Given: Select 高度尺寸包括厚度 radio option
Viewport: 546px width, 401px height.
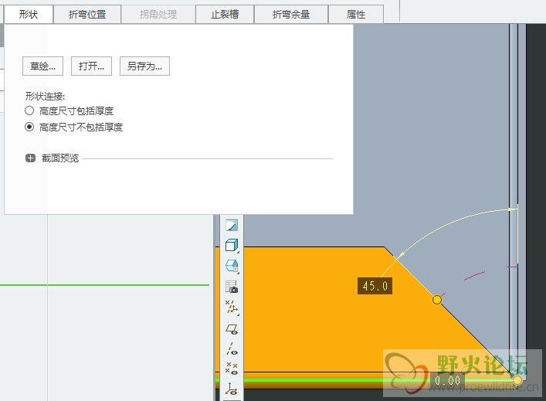Looking at the screenshot, I should pos(70,111).
